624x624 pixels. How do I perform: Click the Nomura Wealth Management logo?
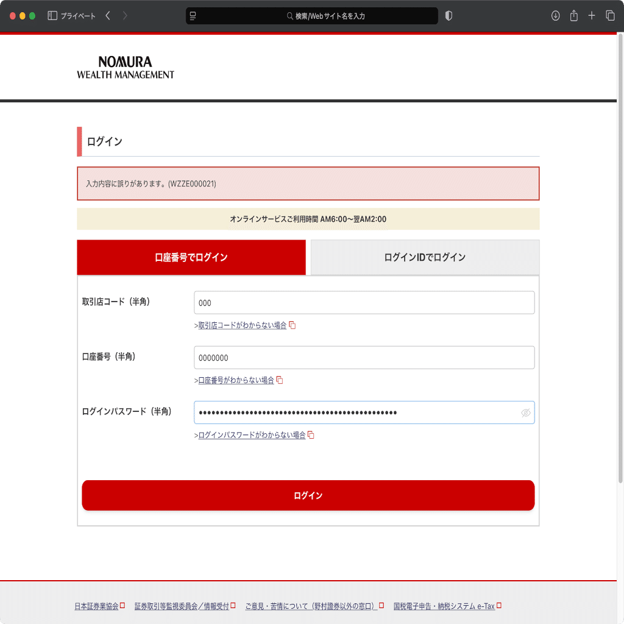pos(126,67)
